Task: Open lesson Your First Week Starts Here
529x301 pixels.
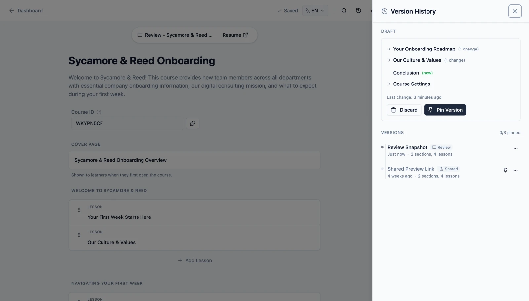Action: (x=119, y=217)
